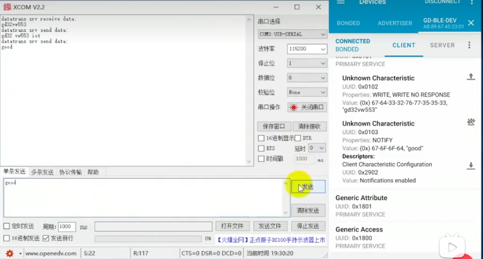Click the send text area containing "good"

(x=142, y=197)
